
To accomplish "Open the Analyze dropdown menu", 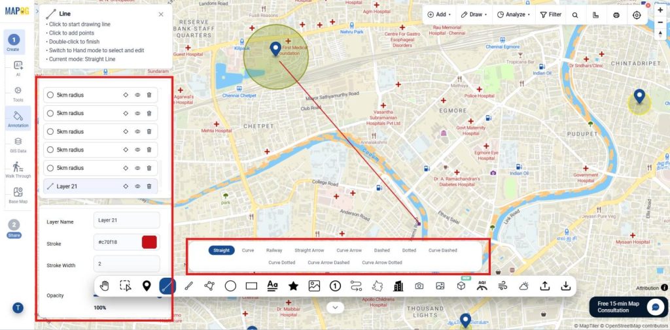I will click(x=513, y=14).
